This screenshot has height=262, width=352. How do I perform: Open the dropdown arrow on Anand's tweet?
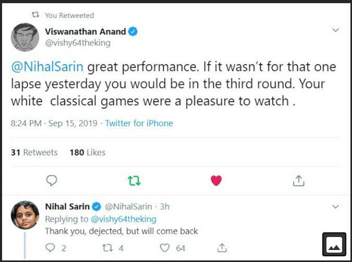pos(335,31)
